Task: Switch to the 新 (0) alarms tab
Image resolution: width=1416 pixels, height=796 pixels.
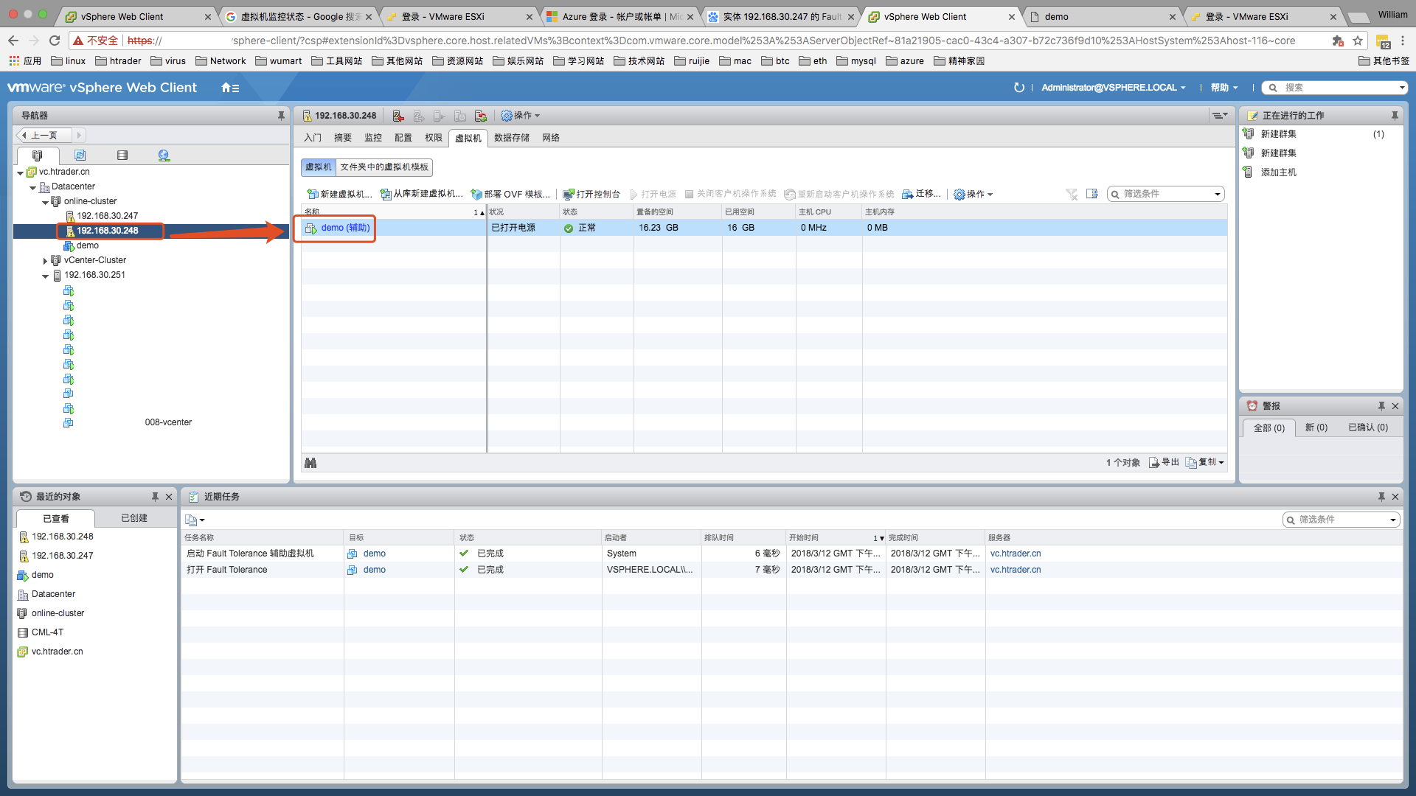Action: coord(1316,428)
